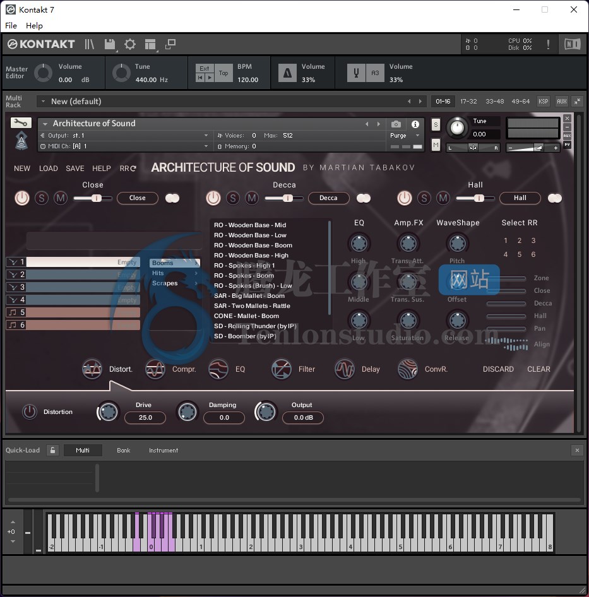The image size is (589, 597).
Task: Open the Purge dropdown menu
Action: (417, 136)
